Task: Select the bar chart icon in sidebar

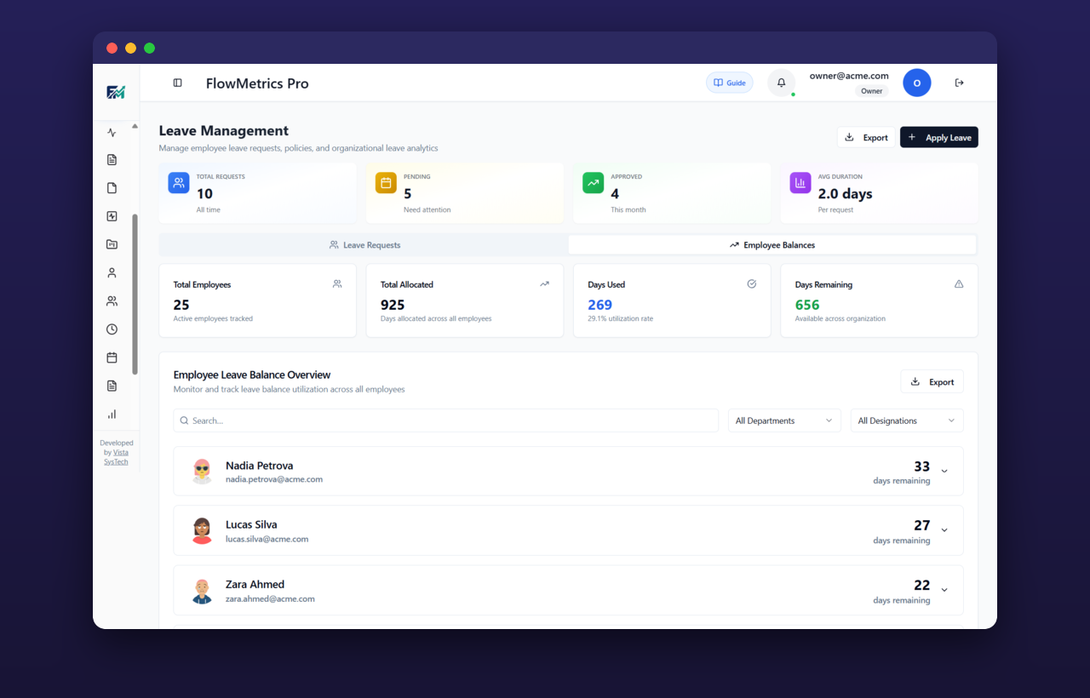Action: point(112,414)
